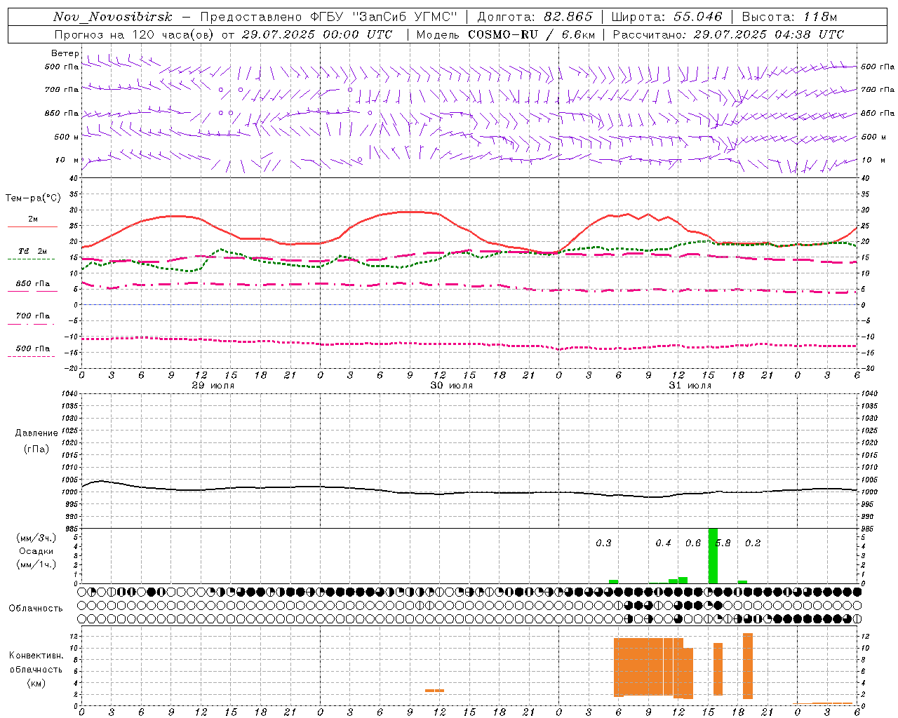Click the 0.3 precipitation amount label
This screenshot has width=898, height=718.
coord(603,543)
